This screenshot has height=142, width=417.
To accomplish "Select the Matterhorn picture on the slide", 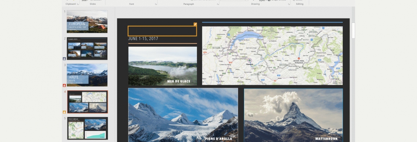I will point(294,115).
